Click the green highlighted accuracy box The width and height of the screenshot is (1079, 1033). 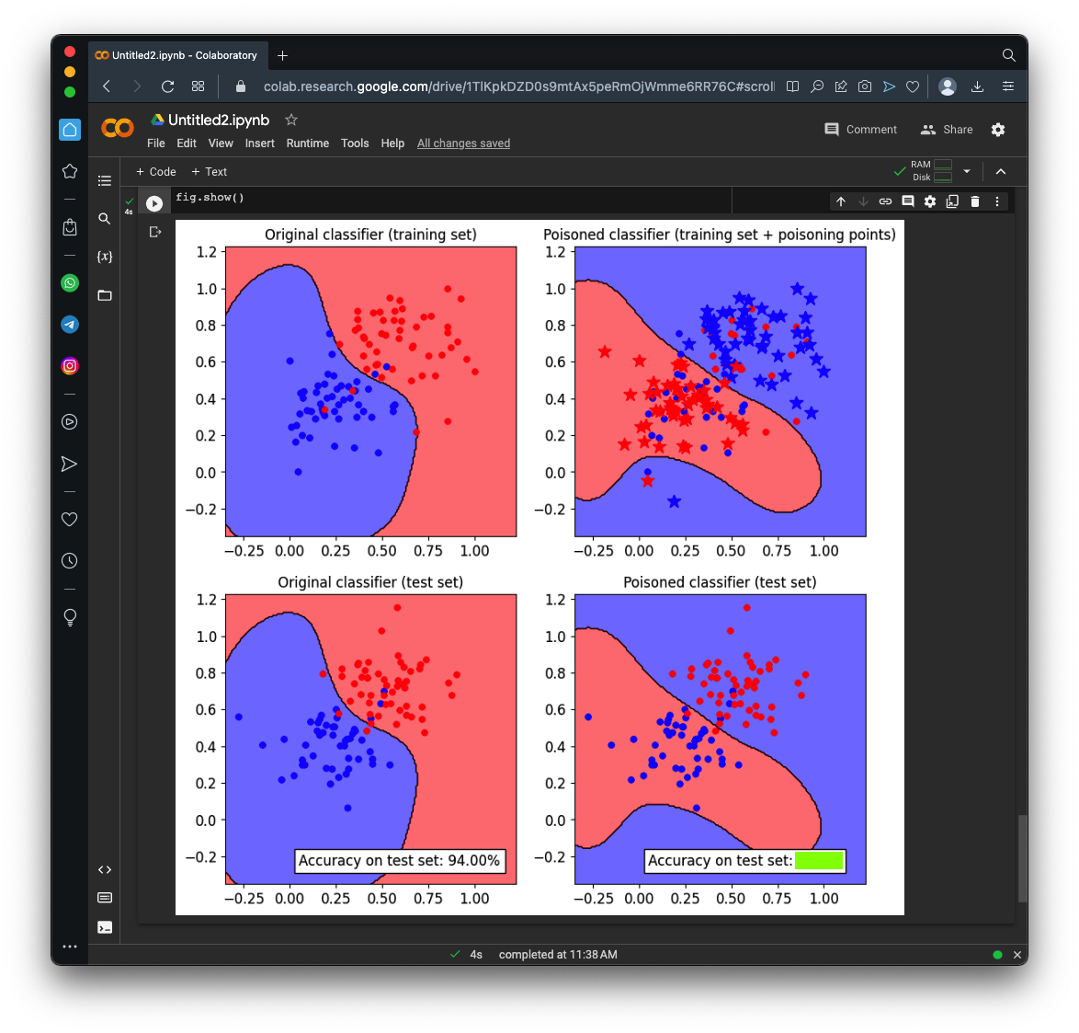(x=819, y=861)
